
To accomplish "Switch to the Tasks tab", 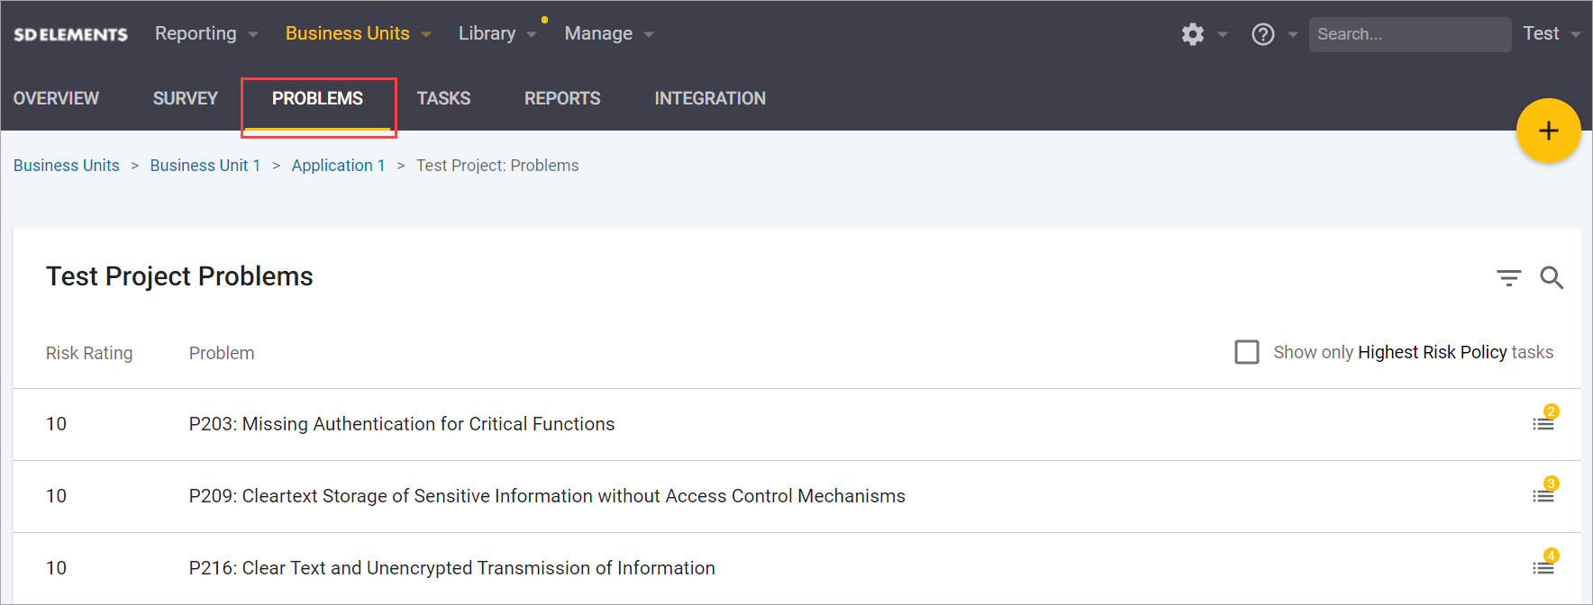I will pos(443,98).
